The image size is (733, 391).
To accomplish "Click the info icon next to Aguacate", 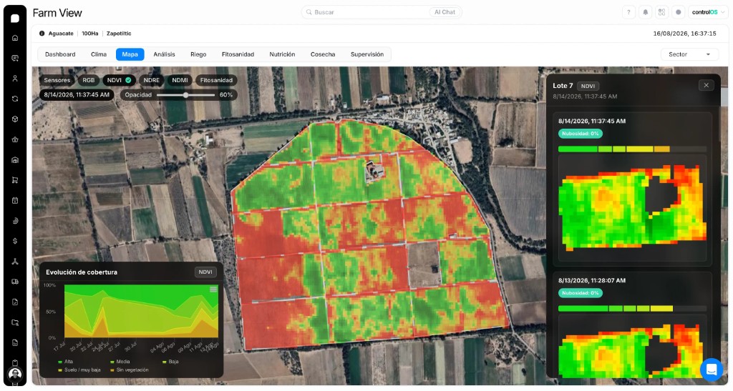I will click(42, 34).
